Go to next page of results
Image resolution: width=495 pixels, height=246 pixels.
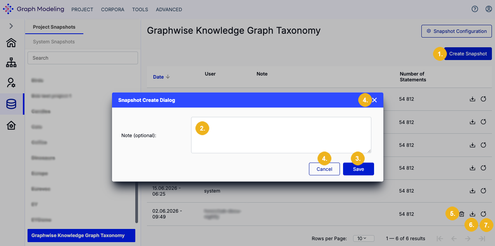[468, 239]
